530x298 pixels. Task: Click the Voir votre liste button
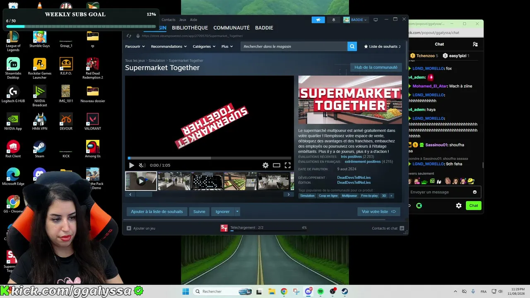[x=379, y=211]
